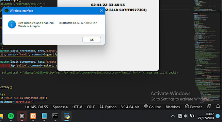
Task: Click the Wireless Interface title bar app icon
Action: coord(7,11)
